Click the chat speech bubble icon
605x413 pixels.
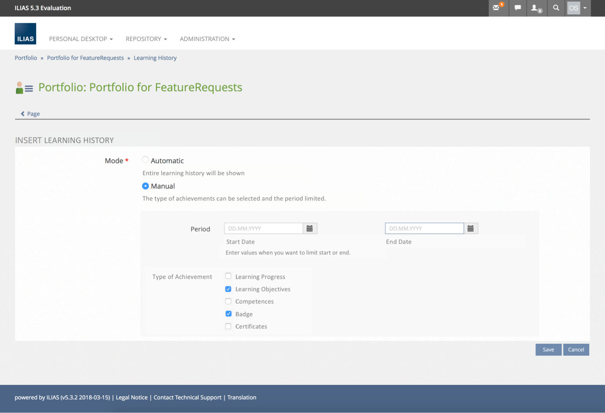coord(518,8)
